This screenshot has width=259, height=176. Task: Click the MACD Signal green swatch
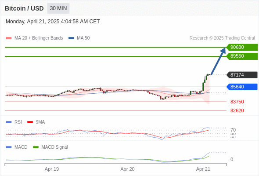[x=36, y=147]
